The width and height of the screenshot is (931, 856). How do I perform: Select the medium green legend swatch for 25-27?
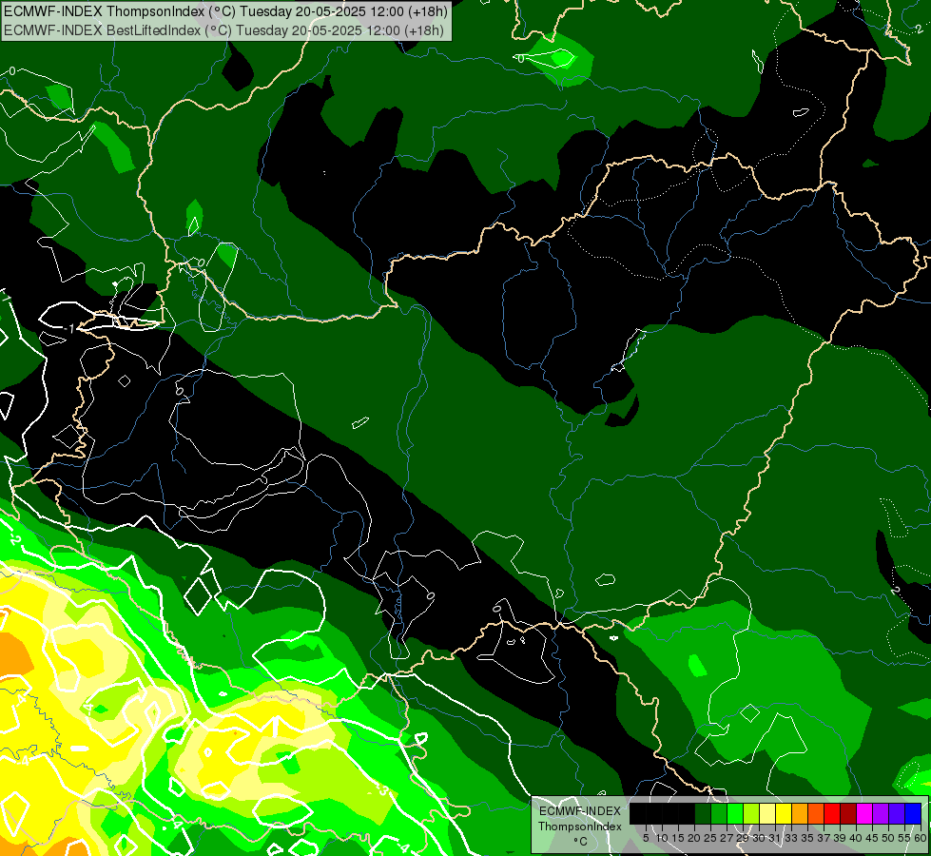[x=718, y=813]
